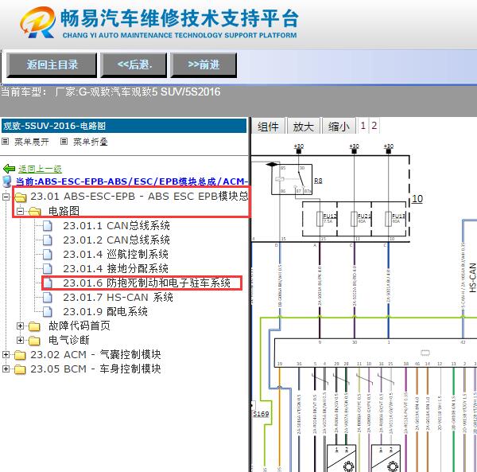Expand the 23.05 BCM 车身控制模块 node

coord(6,369)
